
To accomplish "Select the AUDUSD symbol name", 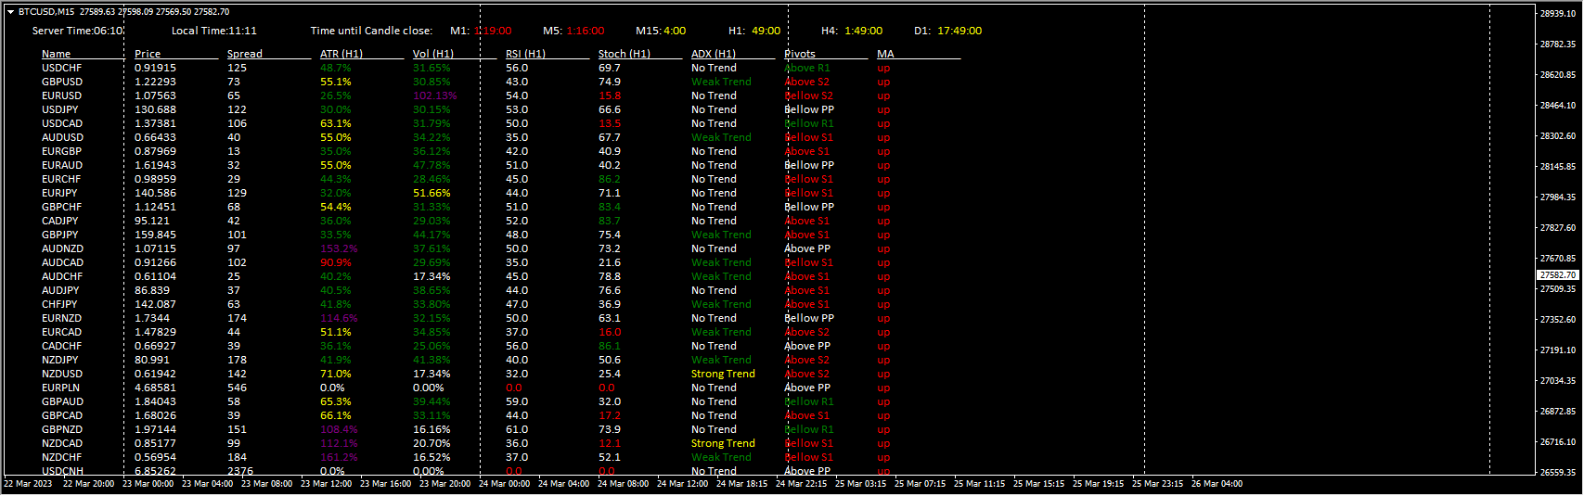I will tap(62, 137).
